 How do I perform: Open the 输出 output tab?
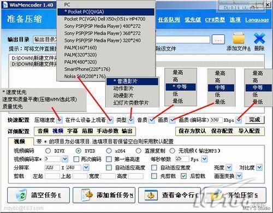tap(127, 131)
